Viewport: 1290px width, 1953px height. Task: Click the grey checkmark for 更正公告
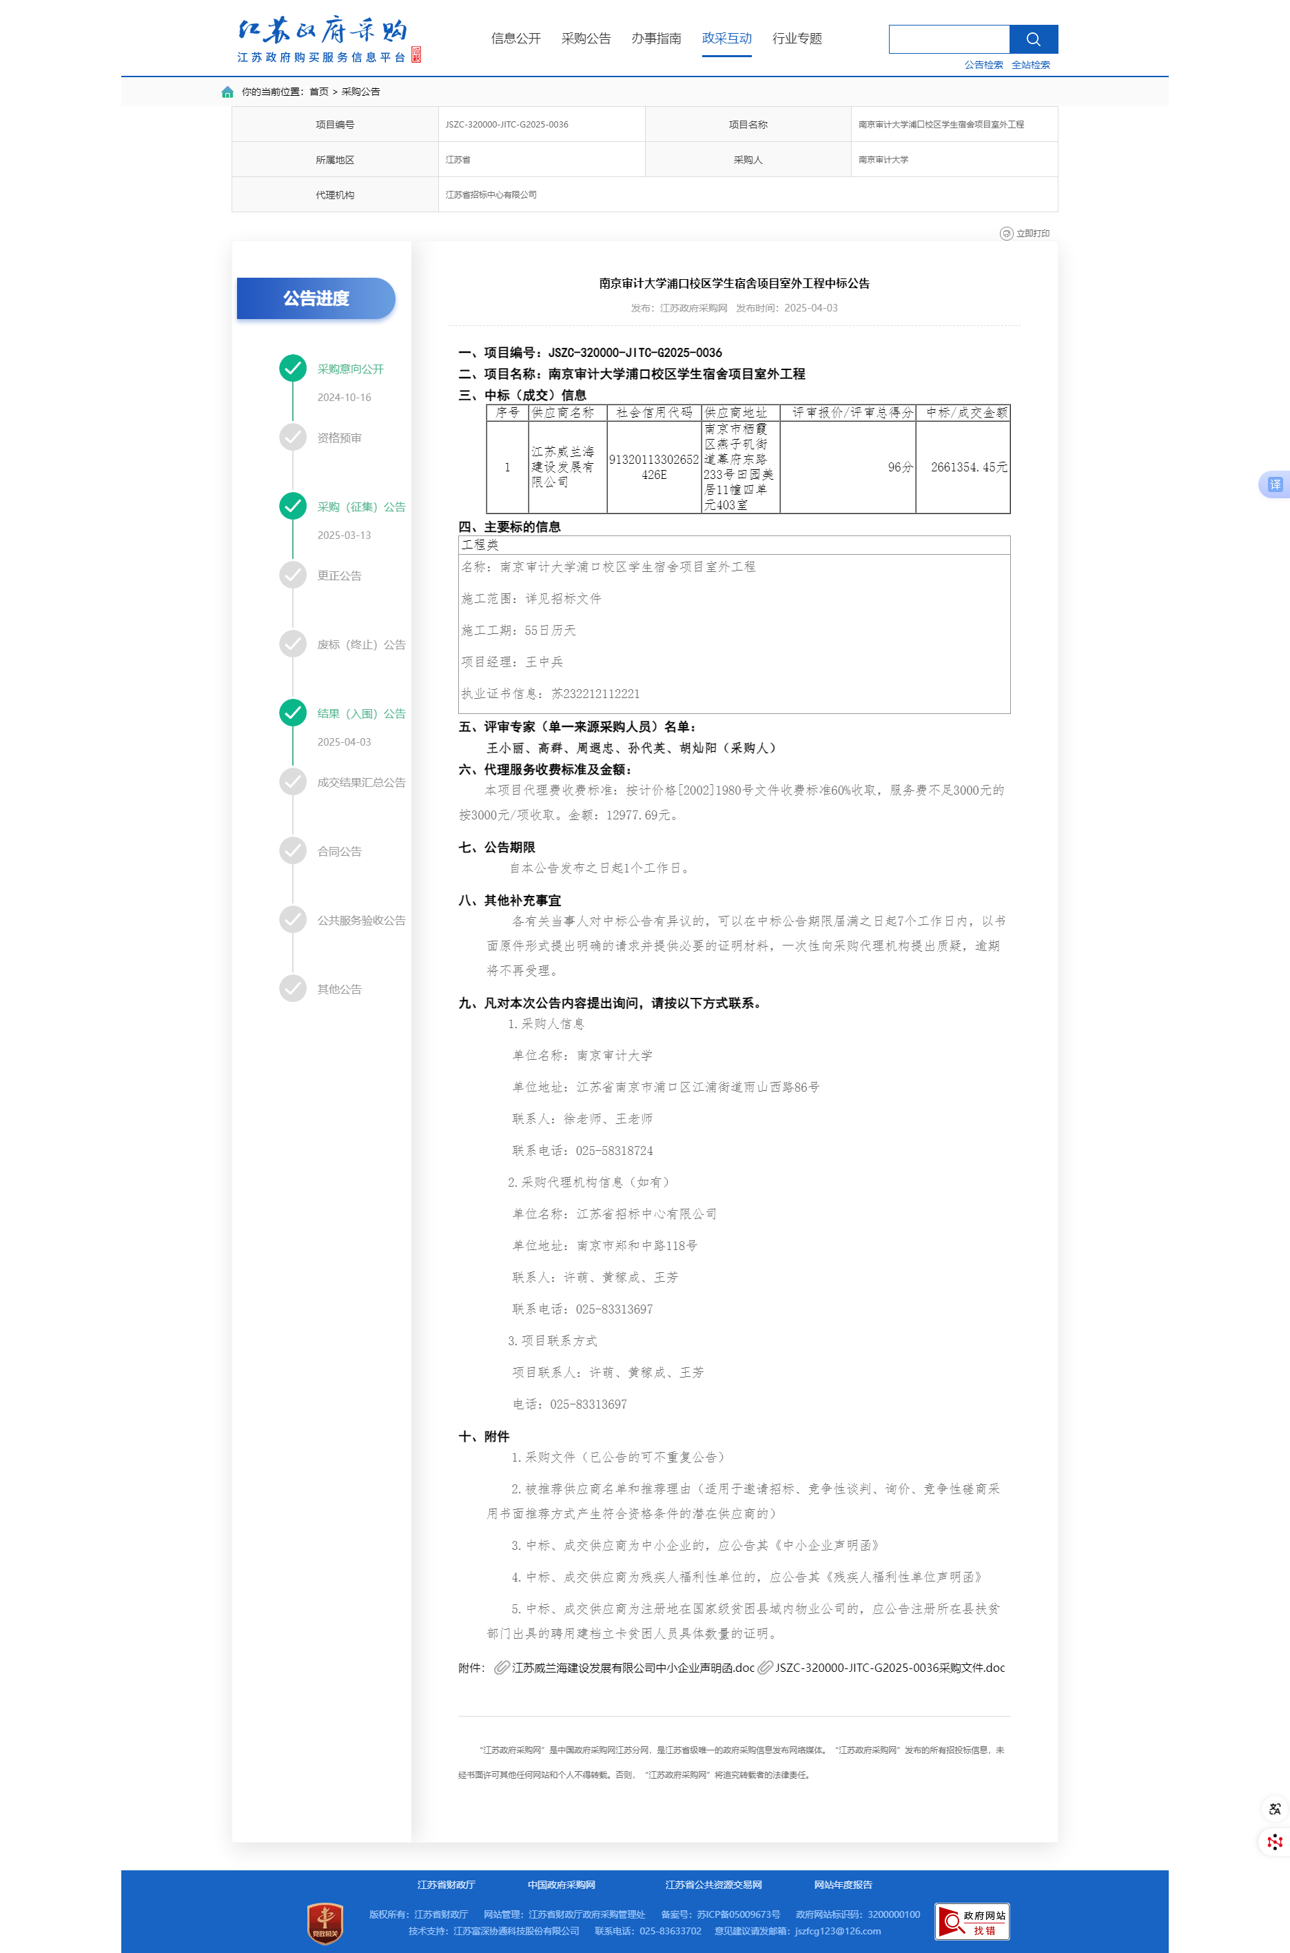tap(293, 575)
